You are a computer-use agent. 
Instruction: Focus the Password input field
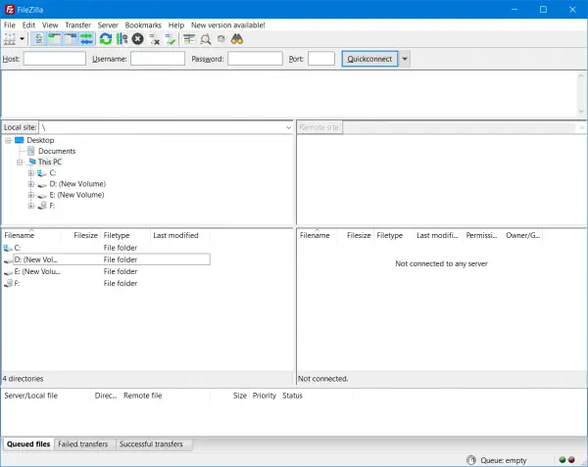point(255,59)
